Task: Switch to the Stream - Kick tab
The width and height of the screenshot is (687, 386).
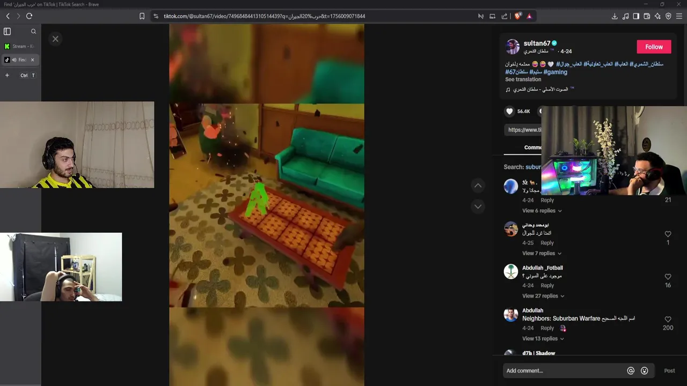Action: coord(20,46)
